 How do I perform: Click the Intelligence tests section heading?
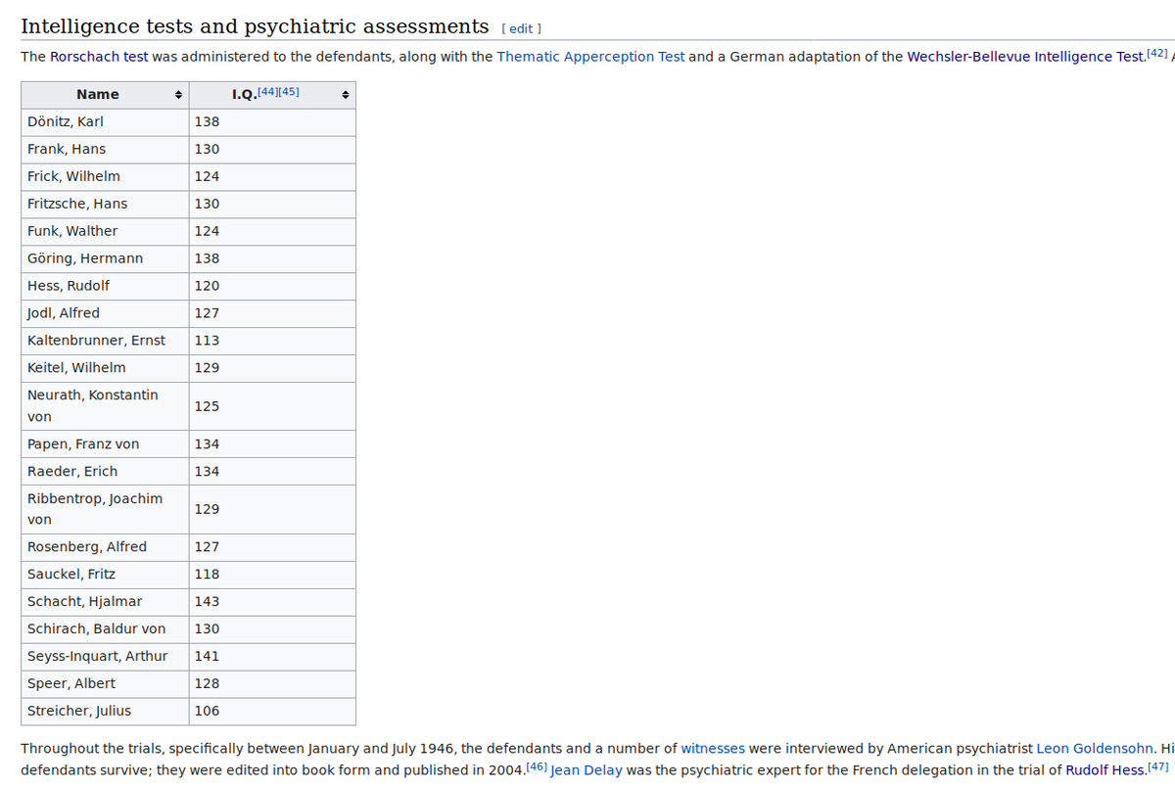click(x=255, y=26)
